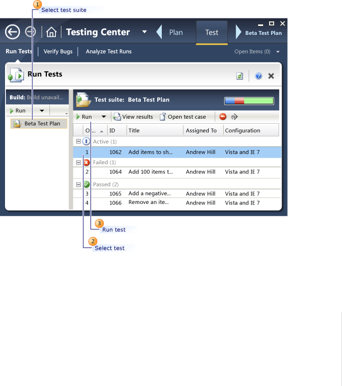
Task: Click the Active (1) group label
Action: (105, 142)
